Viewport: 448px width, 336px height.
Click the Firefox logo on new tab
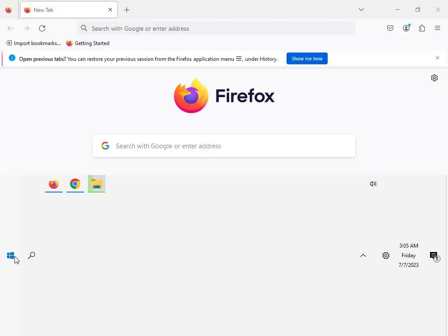pos(191,95)
